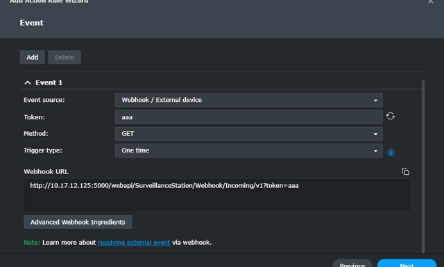This screenshot has width=444, height=267.
Task: Go to the Next wizard step
Action: click(x=407, y=264)
